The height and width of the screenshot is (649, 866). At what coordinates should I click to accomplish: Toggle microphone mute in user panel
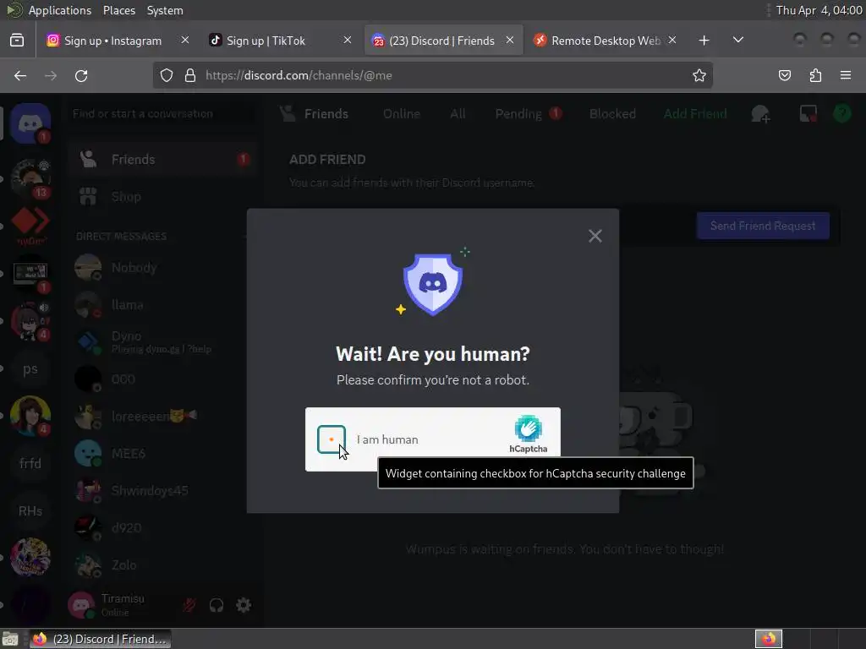tap(189, 605)
